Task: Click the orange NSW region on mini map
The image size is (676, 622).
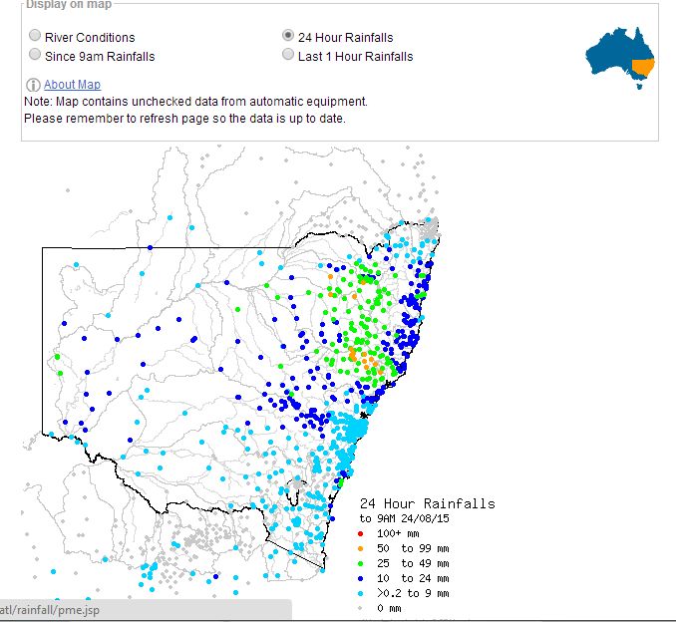Action: [x=643, y=68]
